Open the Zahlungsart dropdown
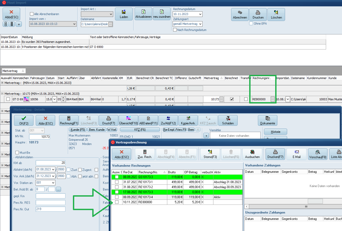The width and height of the screenshot is (342, 231). click(200, 24)
